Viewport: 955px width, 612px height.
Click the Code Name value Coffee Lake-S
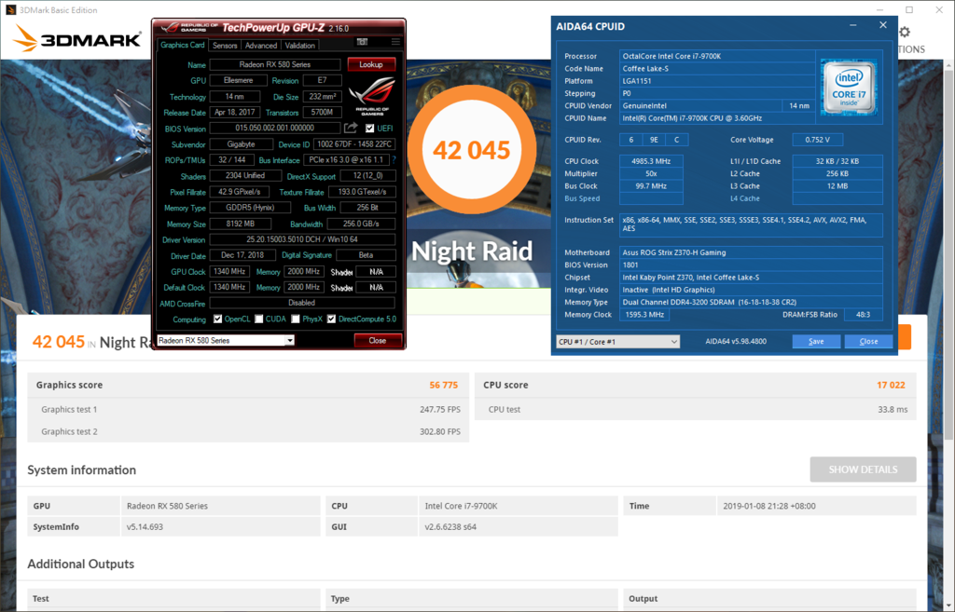(717, 69)
